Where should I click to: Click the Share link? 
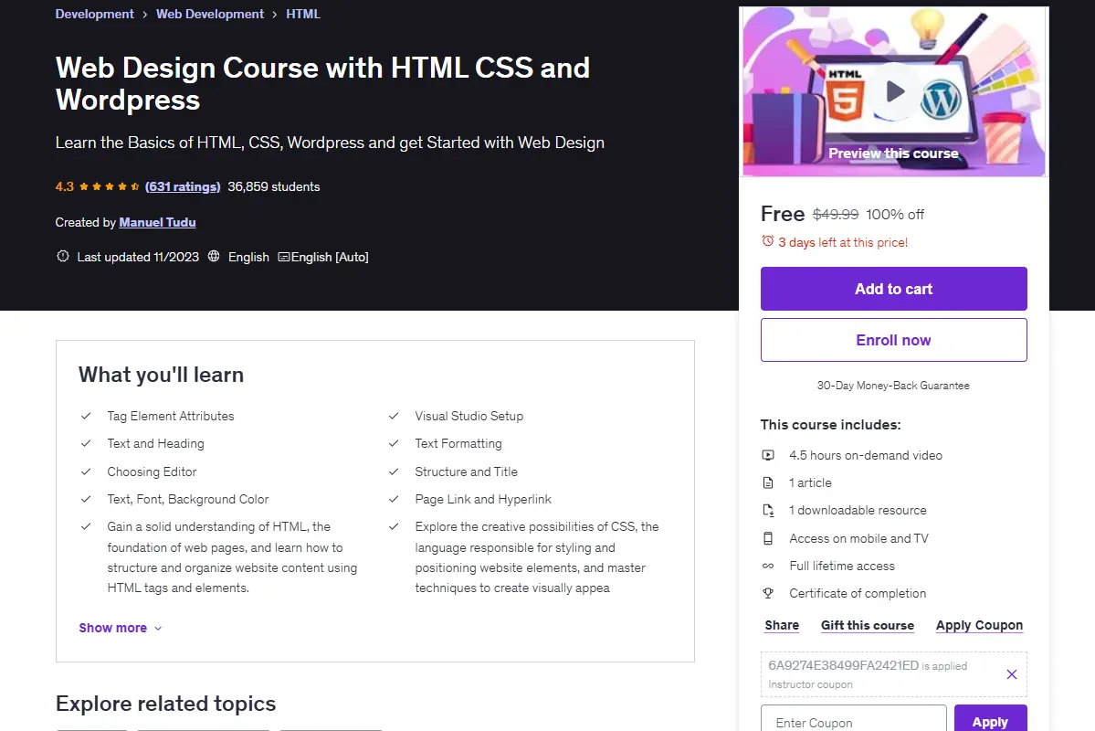click(782, 626)
